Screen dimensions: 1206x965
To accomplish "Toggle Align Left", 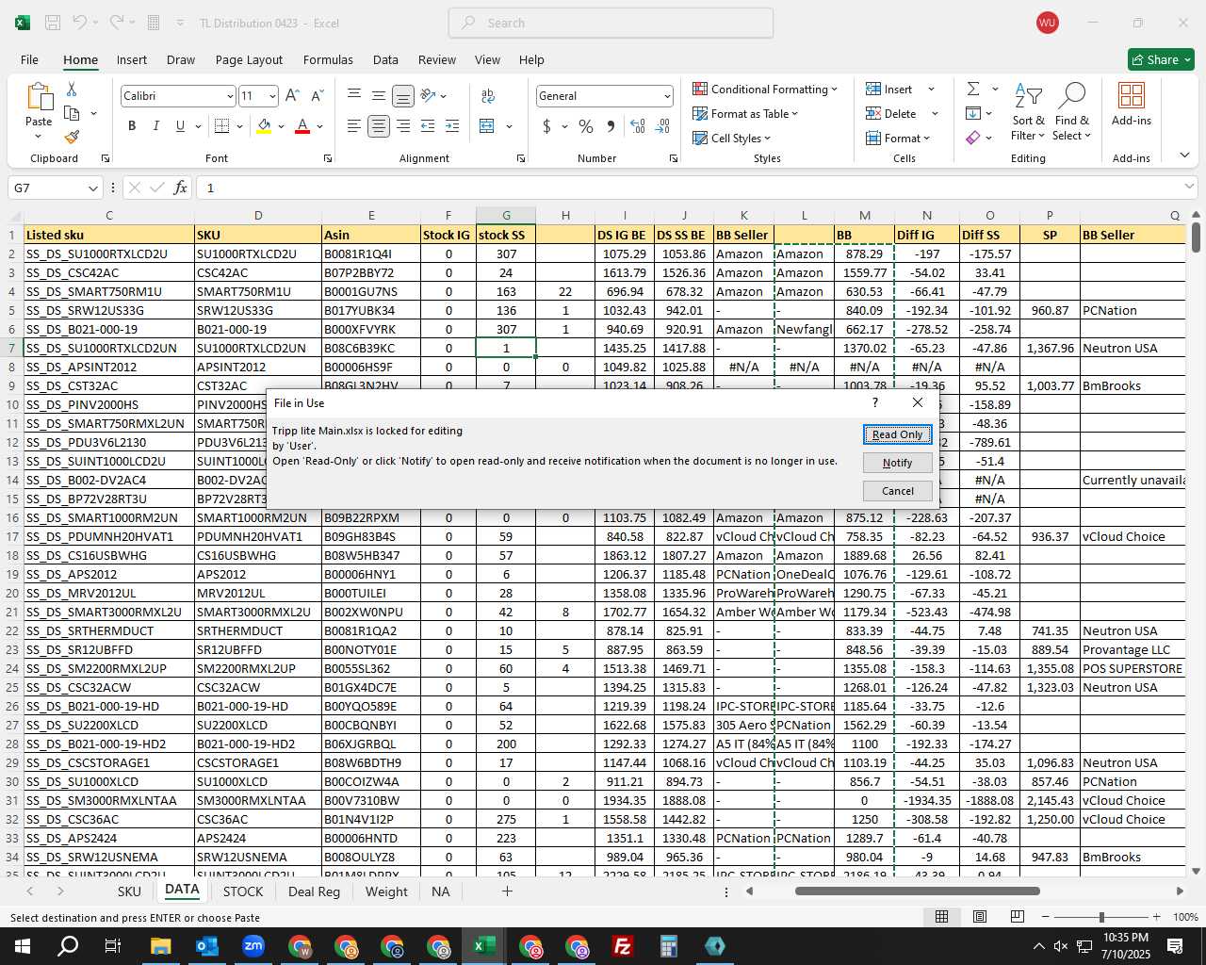I will (x=354, y=125).
